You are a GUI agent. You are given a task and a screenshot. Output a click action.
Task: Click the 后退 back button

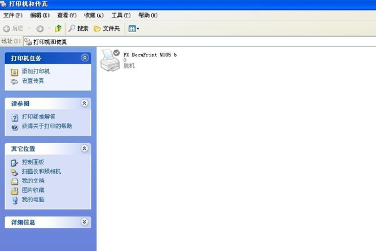pos(13,29)
